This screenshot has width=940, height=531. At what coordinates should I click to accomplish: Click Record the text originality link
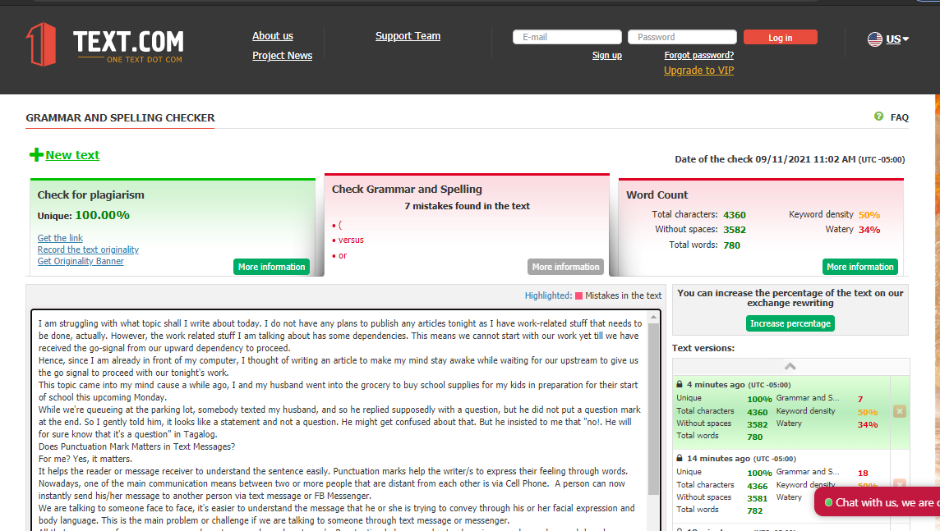pyautogui.click(x=88, y=249)
